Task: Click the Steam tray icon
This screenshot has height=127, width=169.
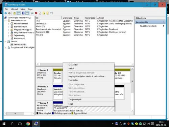Action: 124,124
